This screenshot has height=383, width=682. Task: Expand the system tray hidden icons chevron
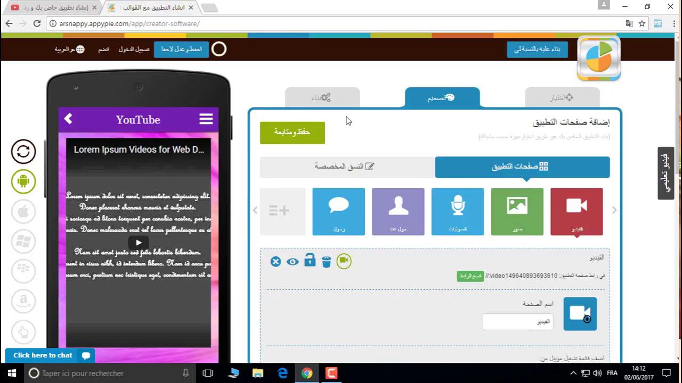pyautogui.click(x=573, y=373)
